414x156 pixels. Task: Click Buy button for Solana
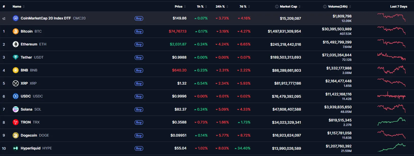[139, 110]
